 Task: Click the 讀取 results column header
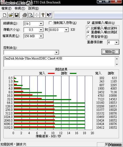[111, 73]
